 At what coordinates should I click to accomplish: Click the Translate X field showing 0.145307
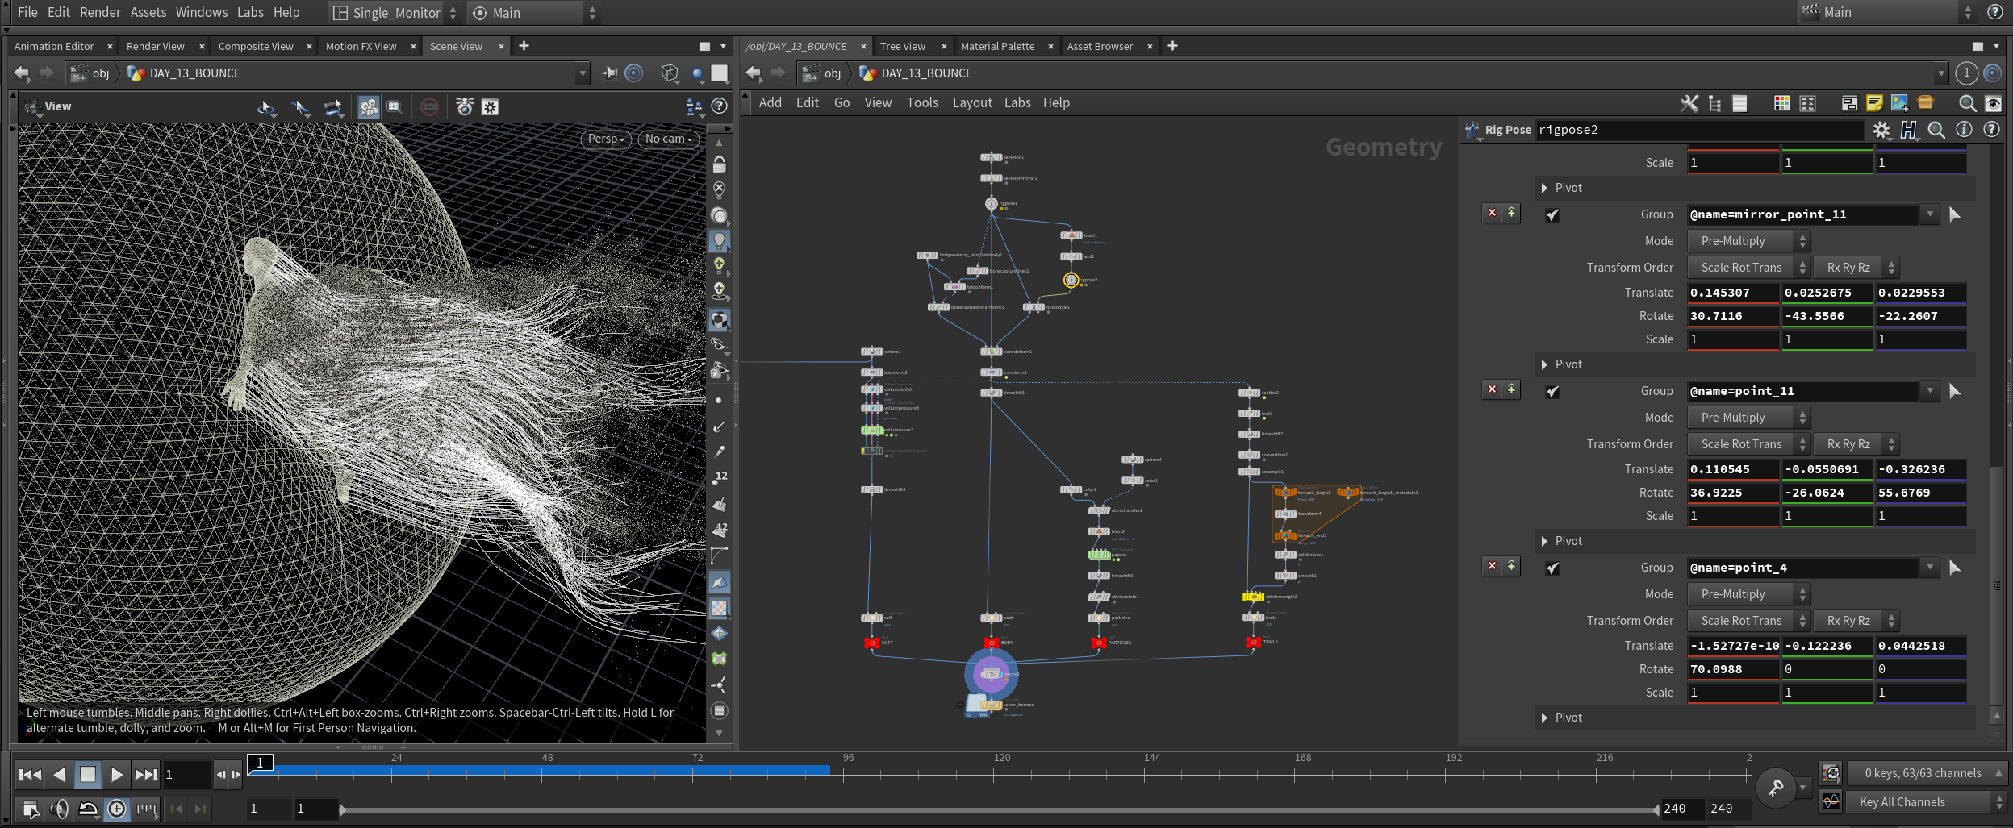coord(1733,293)
